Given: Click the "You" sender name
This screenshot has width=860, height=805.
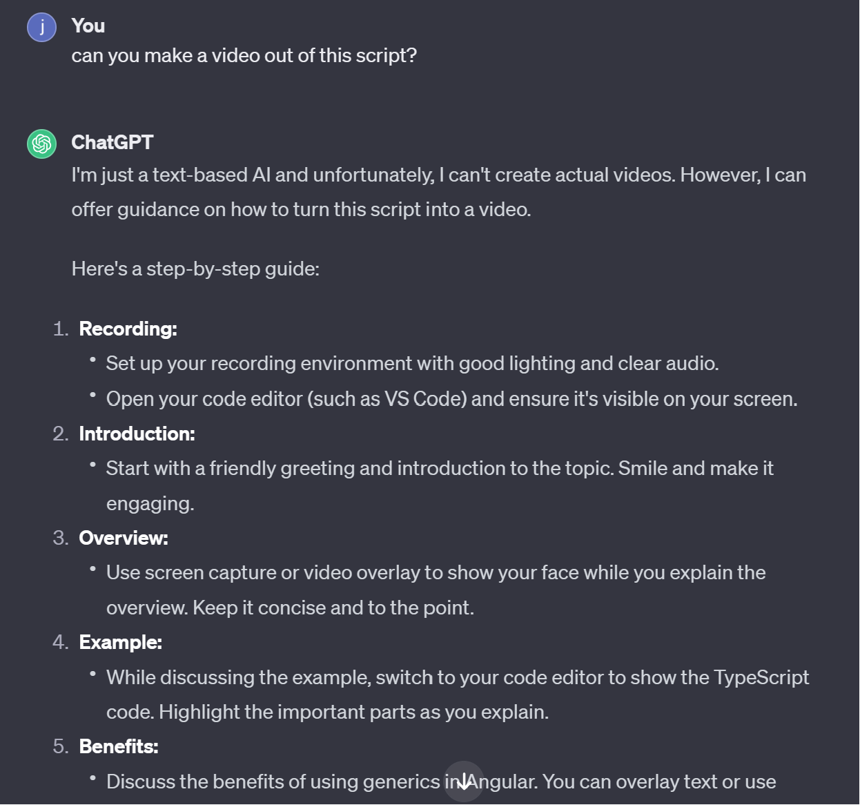Looking at the screenshot, I should click(88, 26).
